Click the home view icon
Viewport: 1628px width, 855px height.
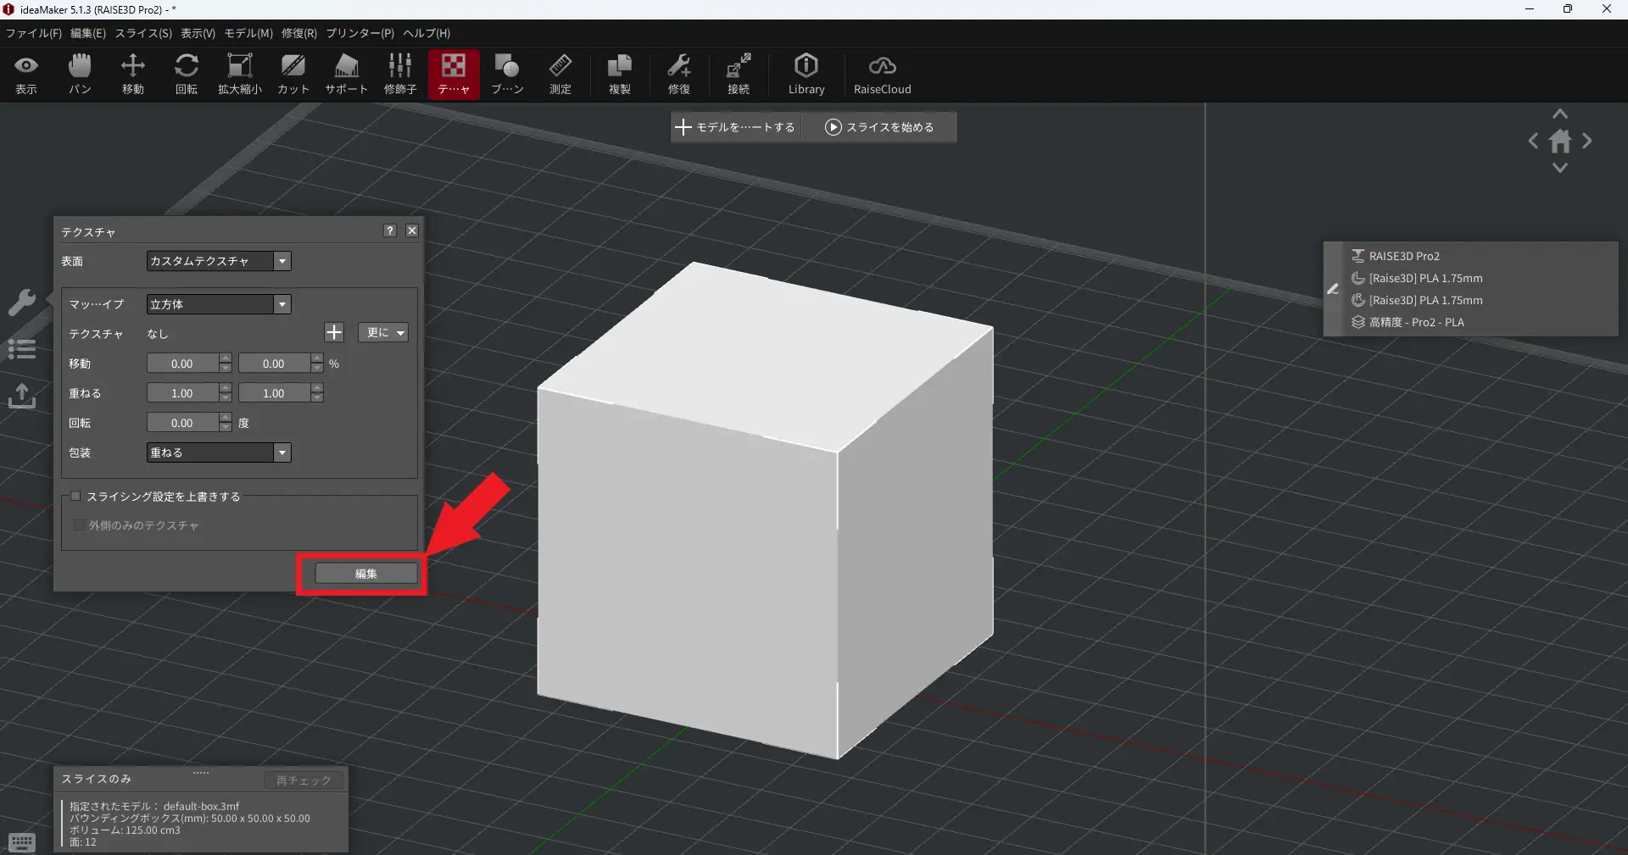click(x=1559, y=142)
